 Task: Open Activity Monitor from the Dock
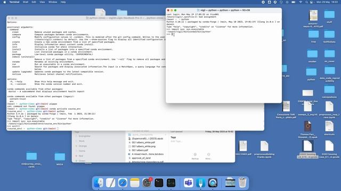pyautogui.click(x=171, y=183)
